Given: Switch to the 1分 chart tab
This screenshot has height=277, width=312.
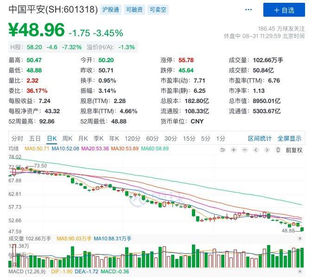Looking at the screenshot, I should coord(221,138).
